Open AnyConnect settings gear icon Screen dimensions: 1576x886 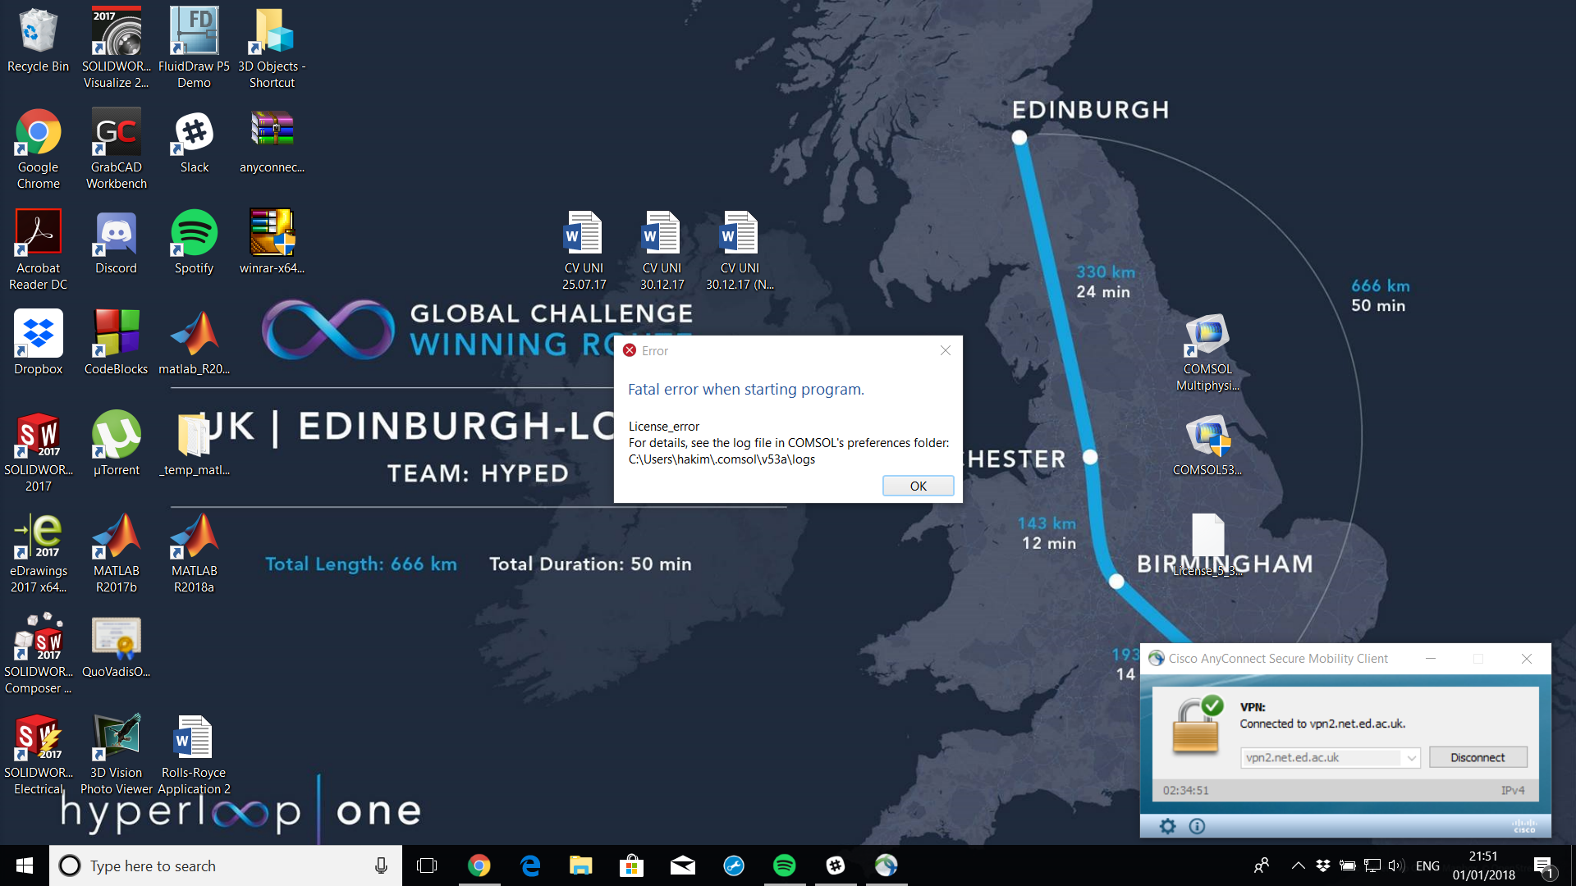[x=1167, y=826]
